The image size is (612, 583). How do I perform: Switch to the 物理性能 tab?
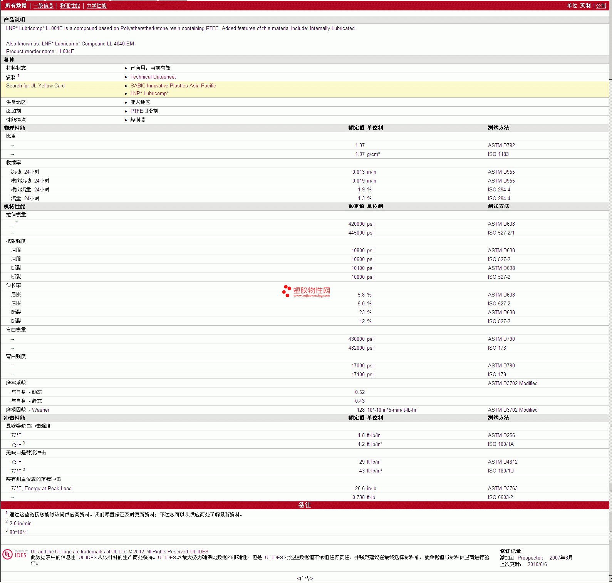click(x=70, y=5)
